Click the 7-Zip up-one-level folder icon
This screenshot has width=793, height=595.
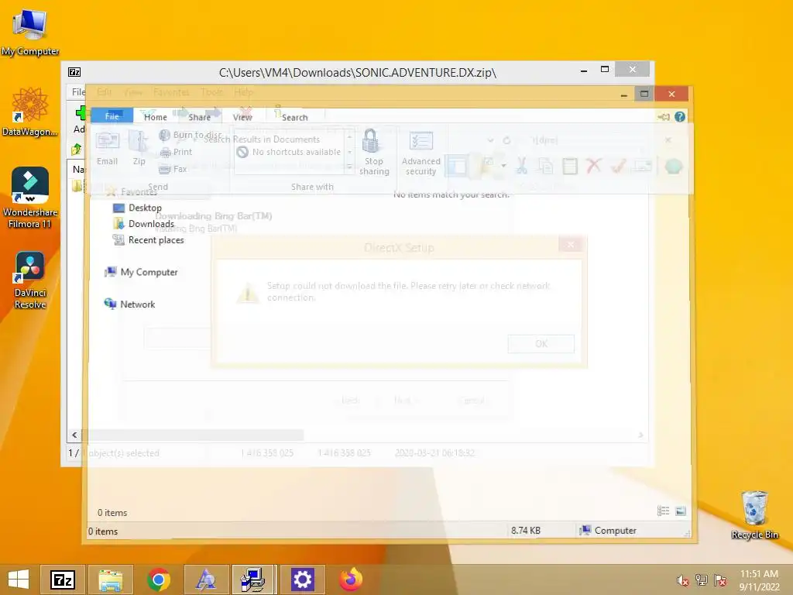click(77, 150)
